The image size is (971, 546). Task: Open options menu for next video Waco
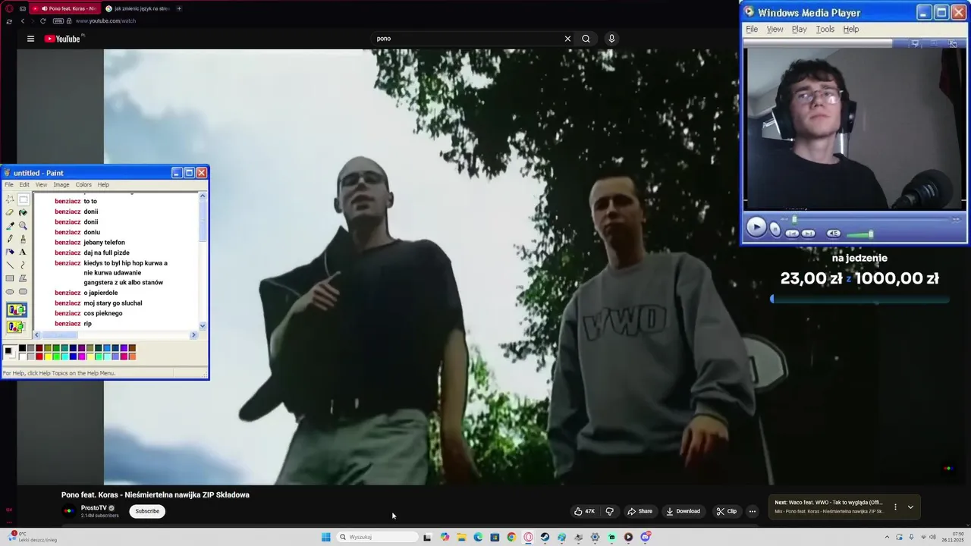point(895,507)
